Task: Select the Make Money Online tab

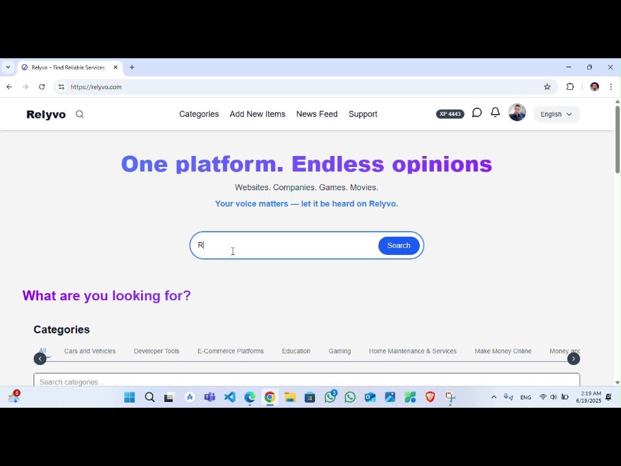Action: pyautogui.click(x=503, y=351)
